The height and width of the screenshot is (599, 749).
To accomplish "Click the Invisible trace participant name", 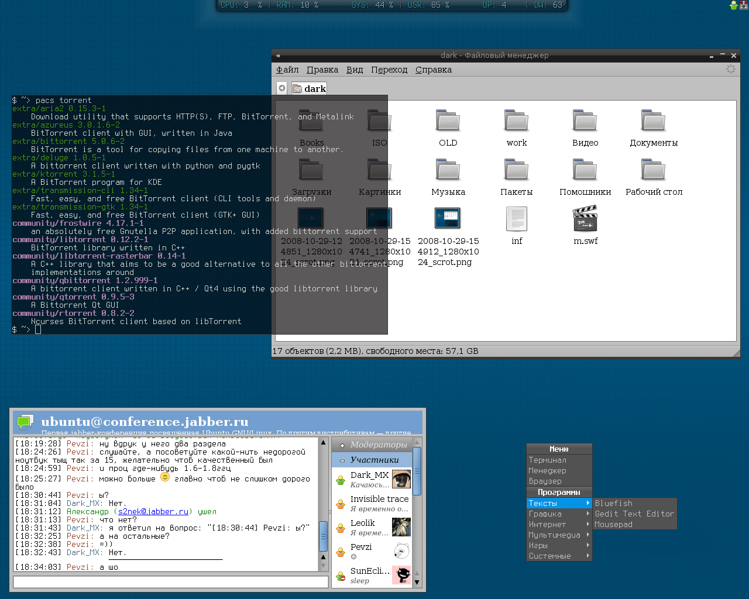I will (x=379, y=499).
